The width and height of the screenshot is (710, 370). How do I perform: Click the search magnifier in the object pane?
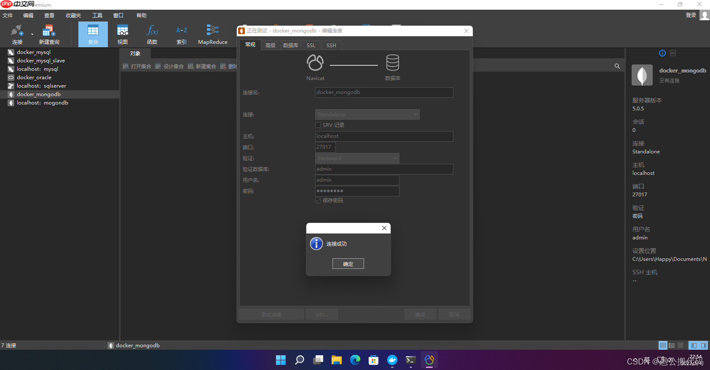coord(617,66)
